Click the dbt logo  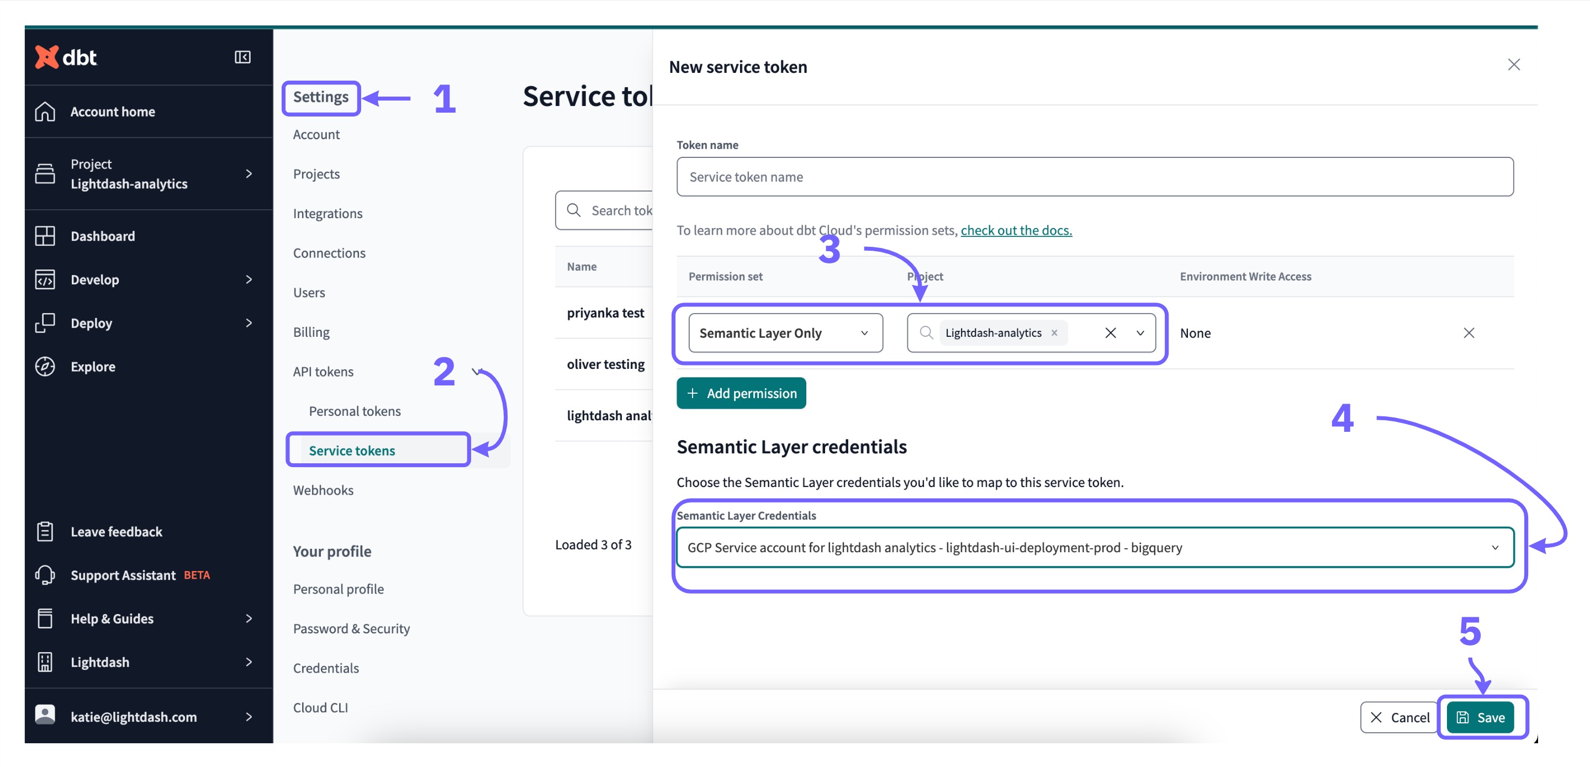66,57
